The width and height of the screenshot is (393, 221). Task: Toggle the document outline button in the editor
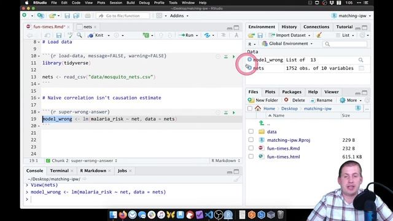223,36
